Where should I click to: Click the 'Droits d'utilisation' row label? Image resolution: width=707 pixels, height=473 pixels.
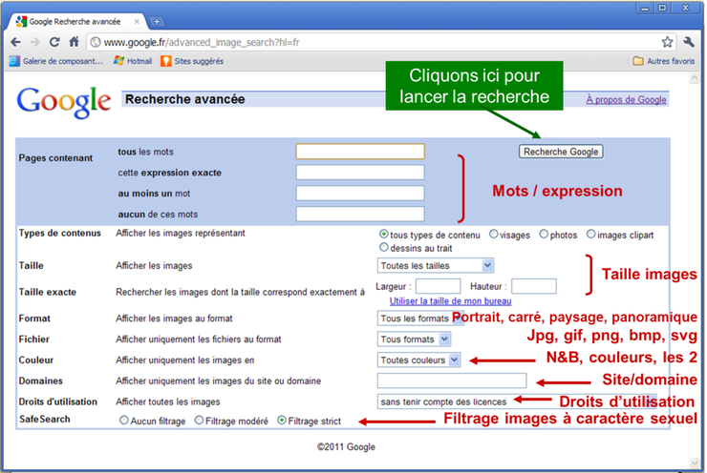tap(57, 401)
